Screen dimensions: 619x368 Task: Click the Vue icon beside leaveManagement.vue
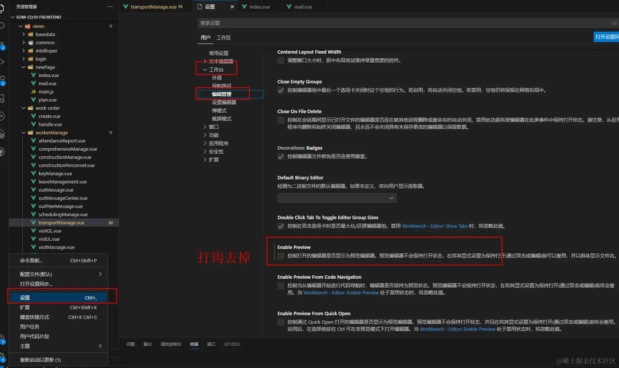[x=33, y=182]
